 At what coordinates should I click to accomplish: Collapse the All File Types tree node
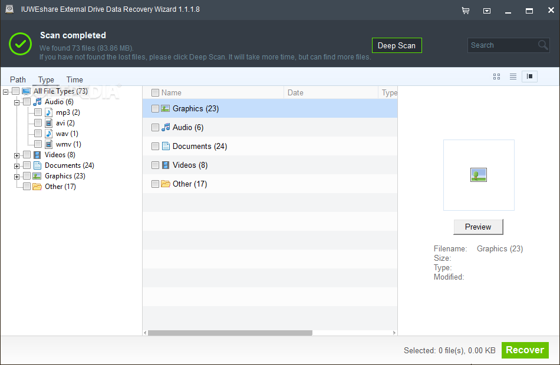[x=5, y=92]
